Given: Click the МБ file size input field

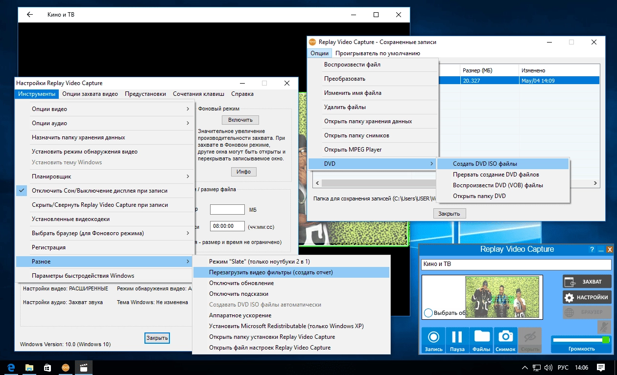Looking at the screenshot, I should coord(227,210).
